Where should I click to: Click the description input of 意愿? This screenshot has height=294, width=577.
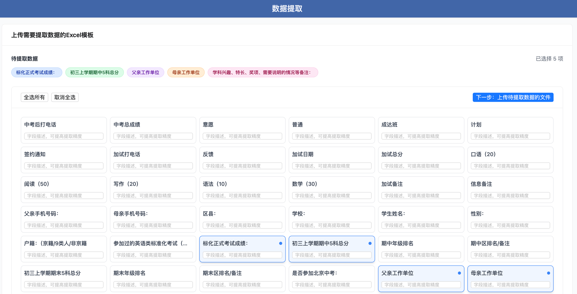[x=242, y=136]
